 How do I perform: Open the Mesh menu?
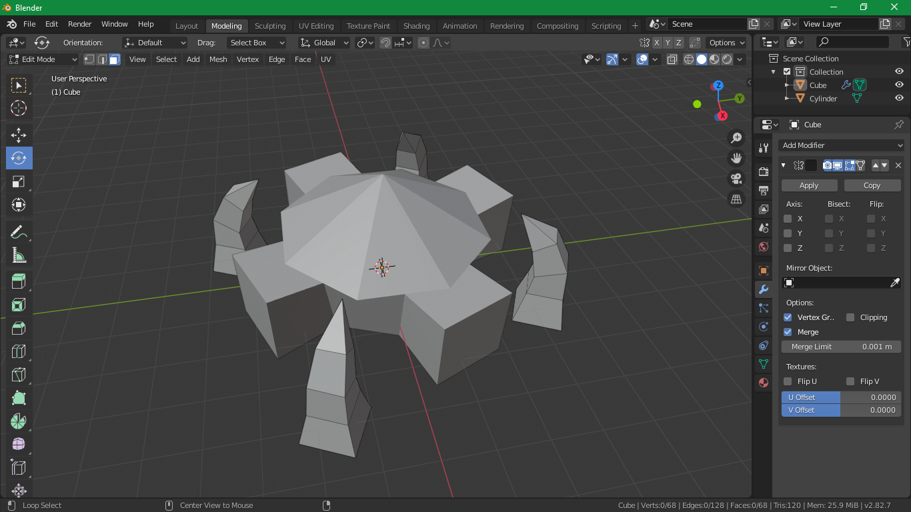218,59
